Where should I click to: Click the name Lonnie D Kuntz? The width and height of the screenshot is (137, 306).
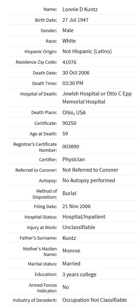80,9
